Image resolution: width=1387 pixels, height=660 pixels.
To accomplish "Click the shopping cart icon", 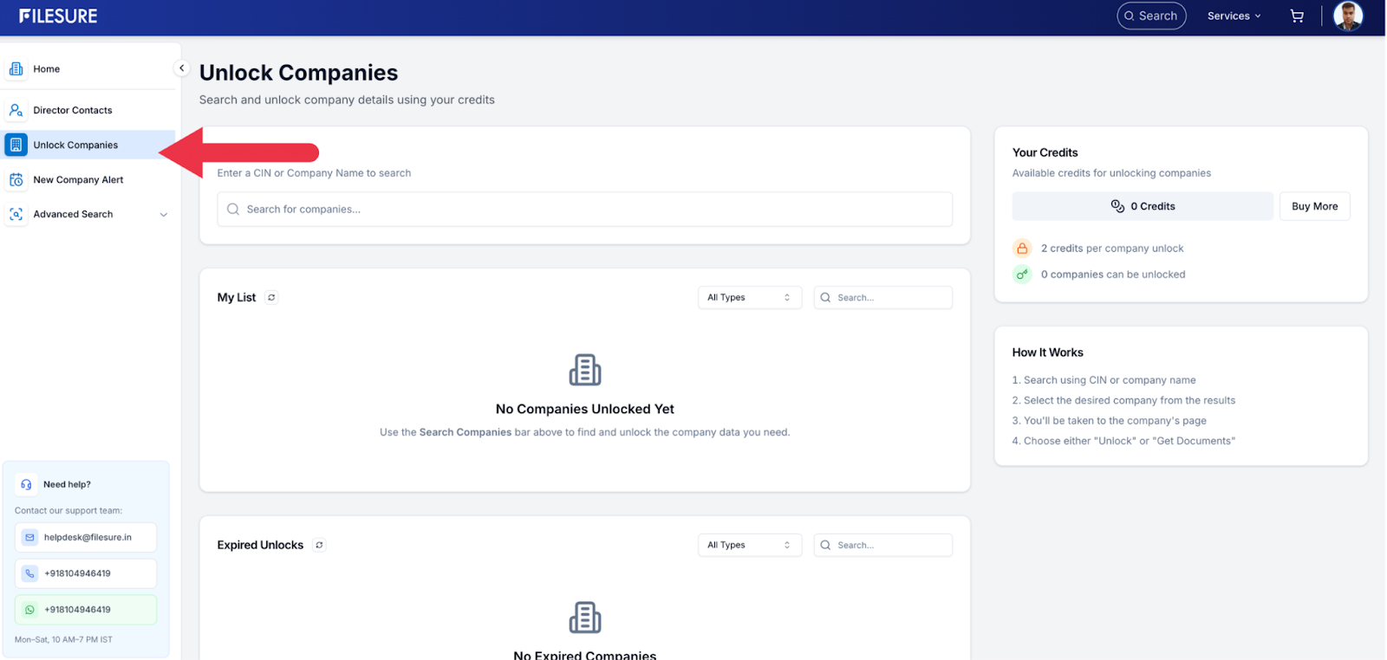I will point(1297,16).
